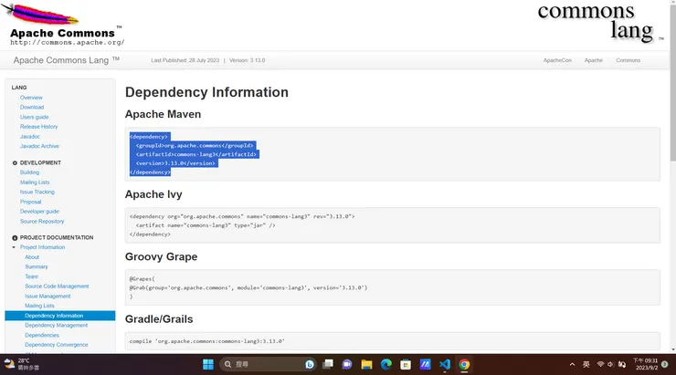This screenshot has width=676, height=375.
Task: Open Release History in sidebar
Action: click(38, 127)
